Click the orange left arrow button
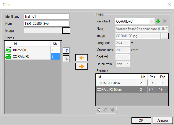174x125 pixels. [x=82, y=58]
